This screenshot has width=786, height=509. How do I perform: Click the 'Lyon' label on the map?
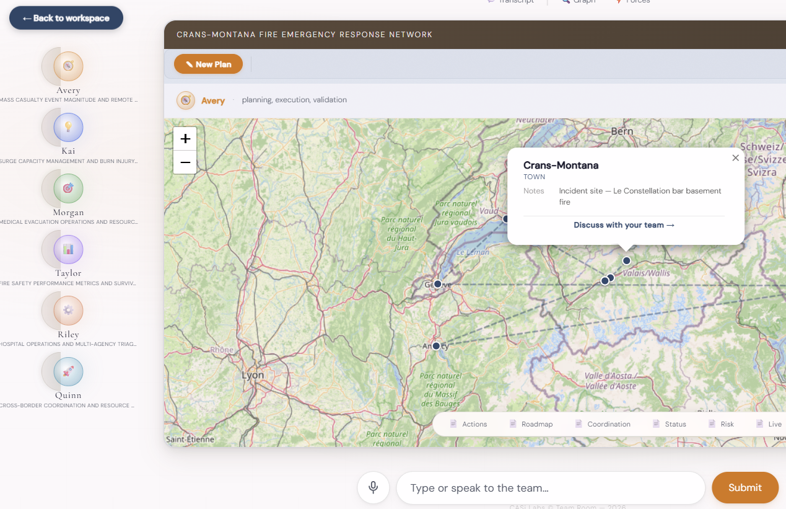[x=253, y=375]
